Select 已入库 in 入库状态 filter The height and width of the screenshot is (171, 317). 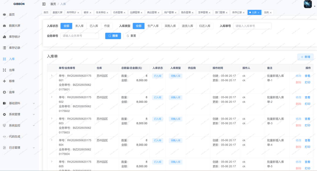(94, 26)
